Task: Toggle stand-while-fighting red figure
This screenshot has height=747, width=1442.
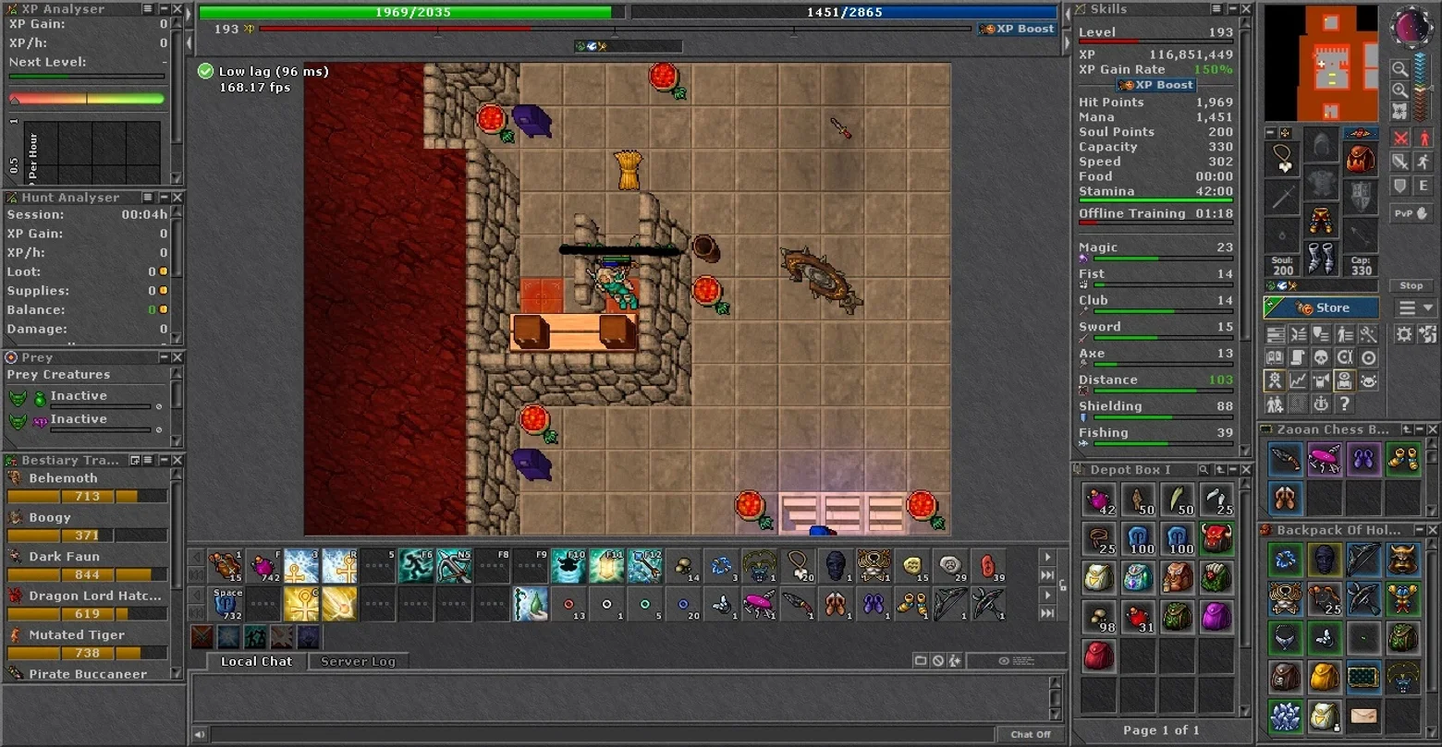Action: [x=1424, y=139]
